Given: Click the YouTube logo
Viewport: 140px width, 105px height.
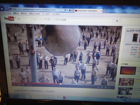Looking at the screenshot, I should (x=9, y=18).
